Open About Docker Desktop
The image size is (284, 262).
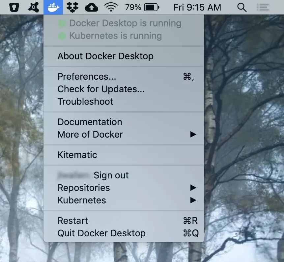coord(124,56)
